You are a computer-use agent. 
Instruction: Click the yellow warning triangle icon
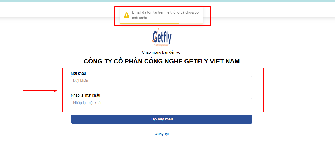click(x=127, y=15)
